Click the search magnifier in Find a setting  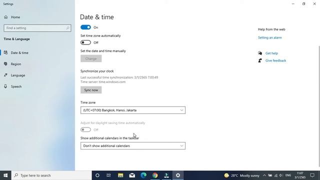click(67, 28)
